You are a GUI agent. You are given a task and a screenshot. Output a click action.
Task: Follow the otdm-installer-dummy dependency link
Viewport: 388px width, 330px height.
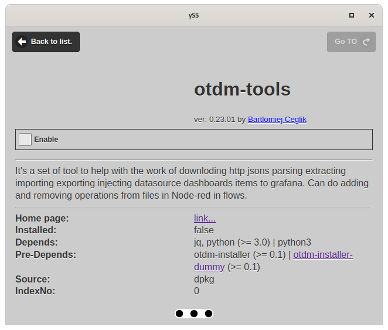click(323, 255)
